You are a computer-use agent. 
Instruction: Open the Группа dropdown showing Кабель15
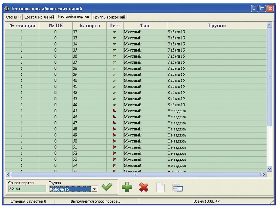(x=94, y=189)
